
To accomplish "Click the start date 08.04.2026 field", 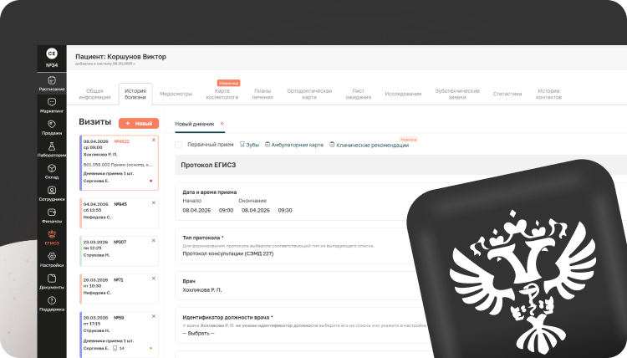I will point(196,210).
